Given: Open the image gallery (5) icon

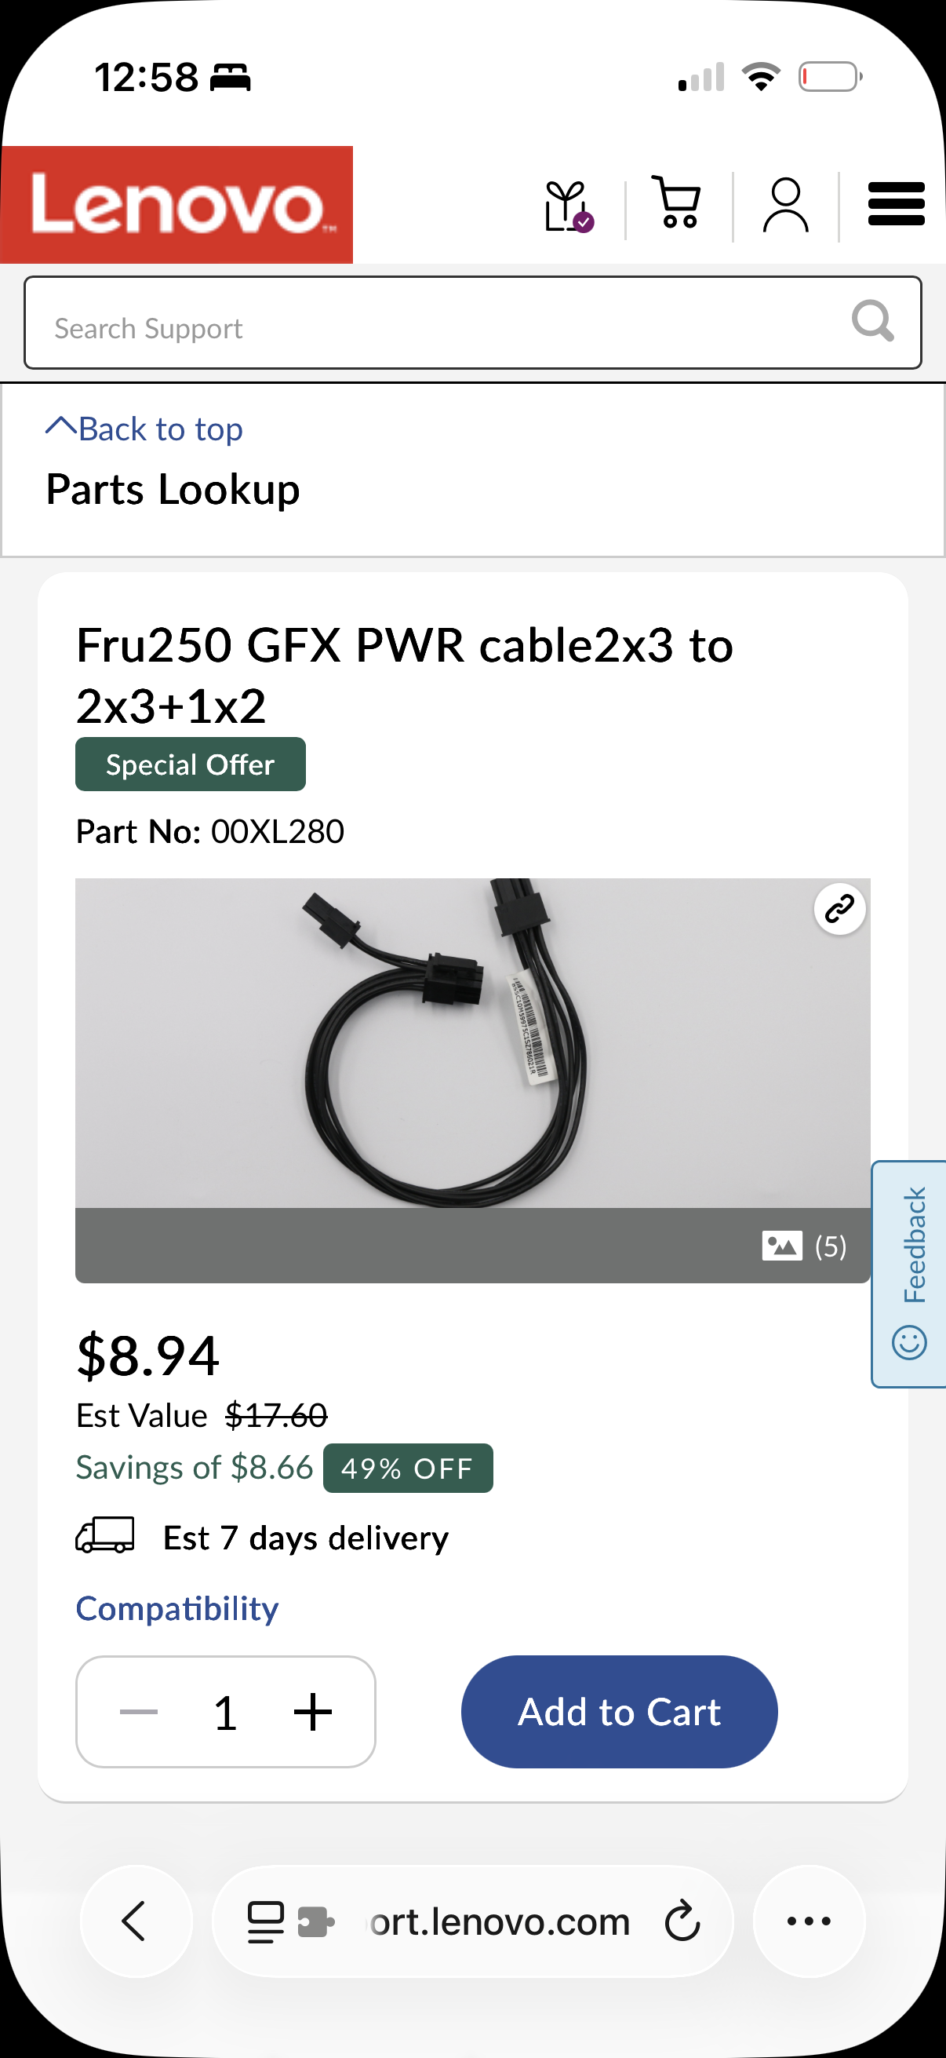Looking at the screenshot, I should tap(804, 1246).
